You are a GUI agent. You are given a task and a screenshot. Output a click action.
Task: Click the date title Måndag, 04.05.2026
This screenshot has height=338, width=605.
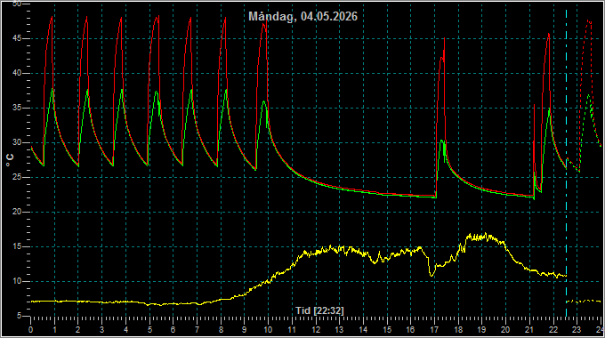point(302,16)
